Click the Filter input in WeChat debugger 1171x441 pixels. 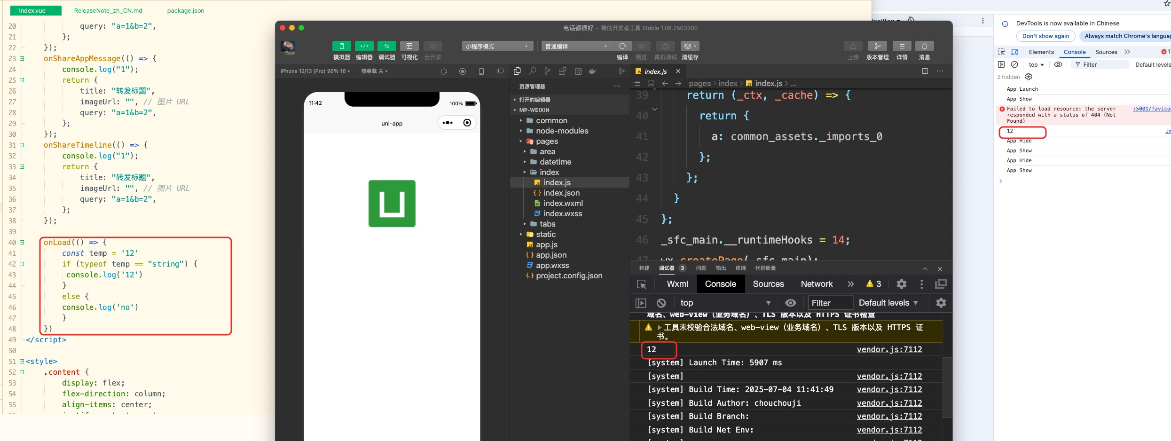(x=830, y=303)
